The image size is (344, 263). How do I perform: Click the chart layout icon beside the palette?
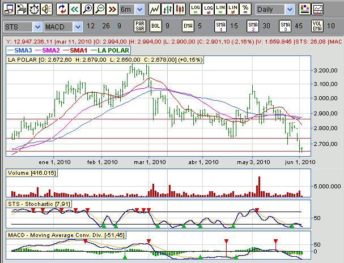[317, 9]
